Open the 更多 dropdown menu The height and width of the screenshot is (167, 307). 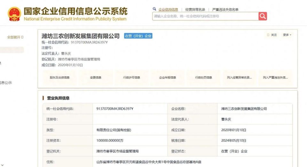(287, 35)
